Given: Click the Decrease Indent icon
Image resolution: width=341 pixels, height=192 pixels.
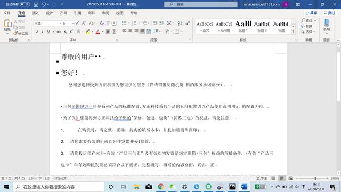Looking at the screenshot, I should tap(155, 23).
